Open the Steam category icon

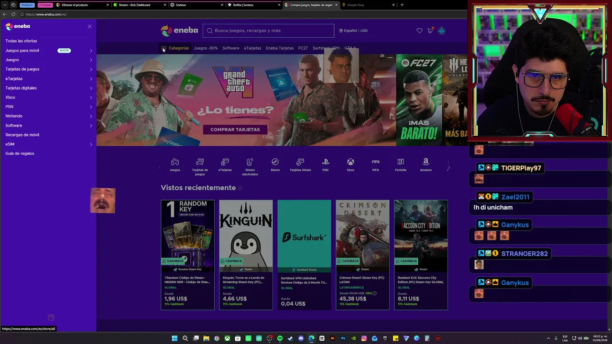pos(275,165)
